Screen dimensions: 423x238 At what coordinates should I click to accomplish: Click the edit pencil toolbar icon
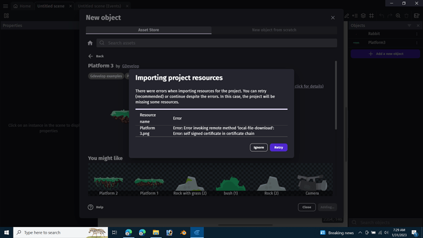tap(346, 16)
